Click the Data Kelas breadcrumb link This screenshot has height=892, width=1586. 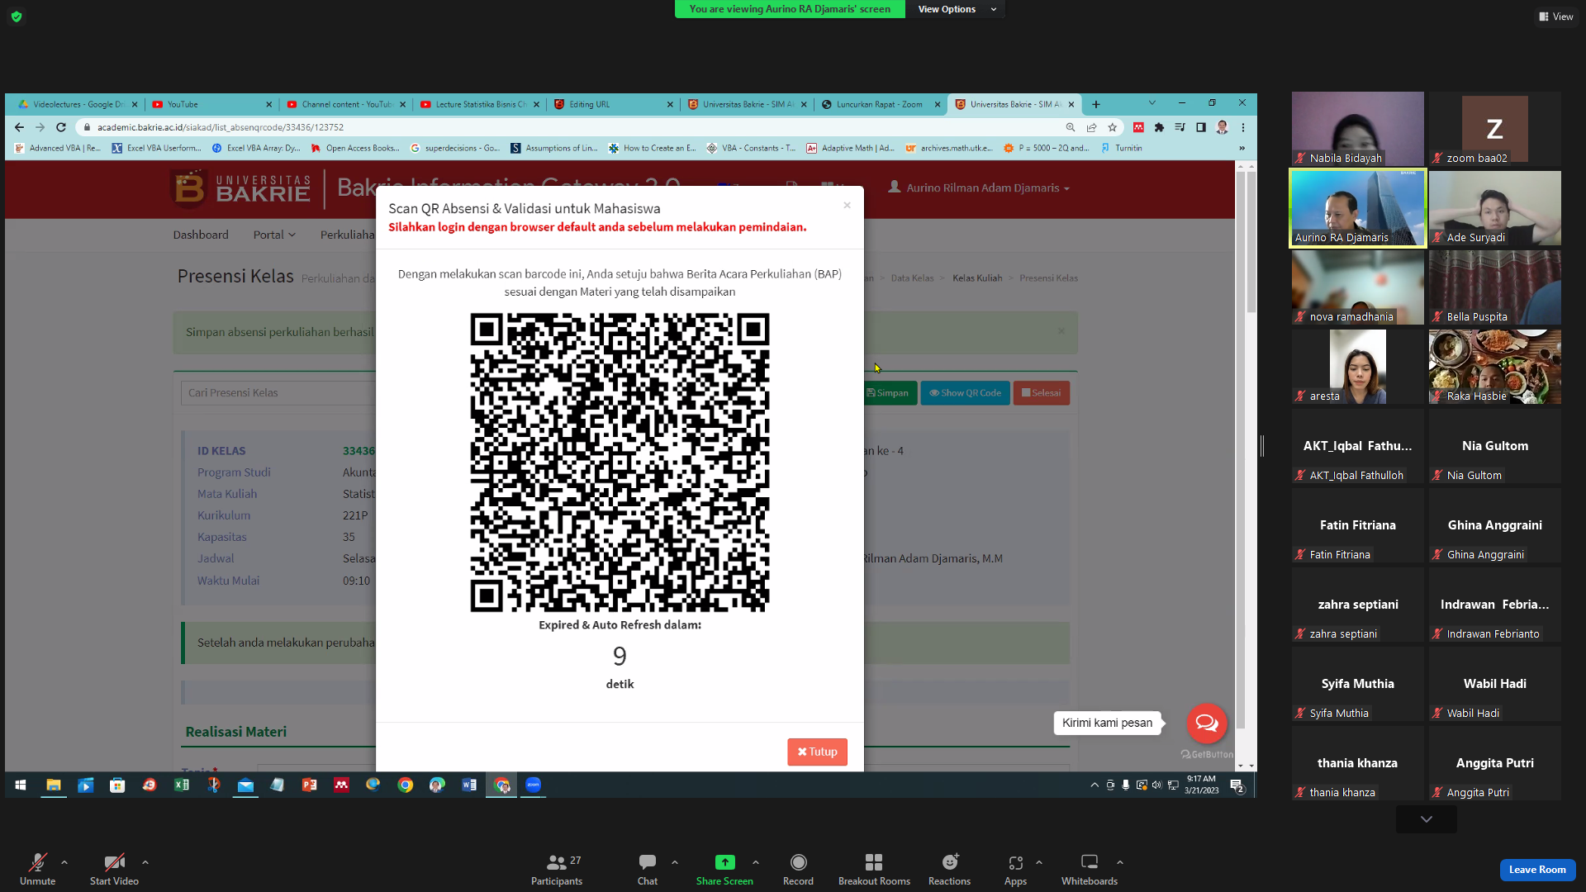tap(912, 278)
